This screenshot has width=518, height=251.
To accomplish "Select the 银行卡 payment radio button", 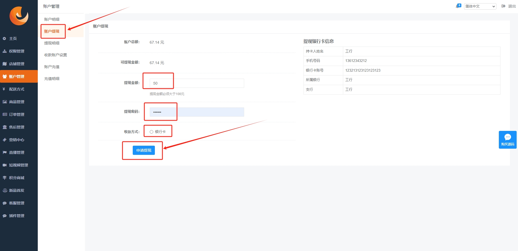I will (x=151, y=132).
